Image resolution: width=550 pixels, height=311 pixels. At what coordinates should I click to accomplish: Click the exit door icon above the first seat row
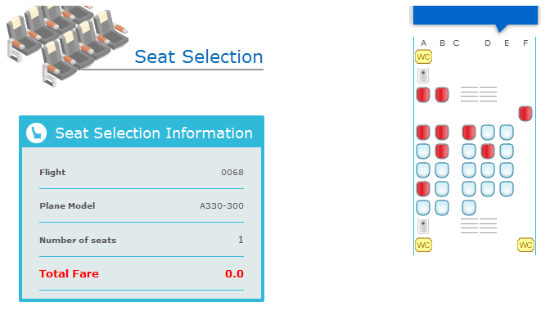click(423, 75)
